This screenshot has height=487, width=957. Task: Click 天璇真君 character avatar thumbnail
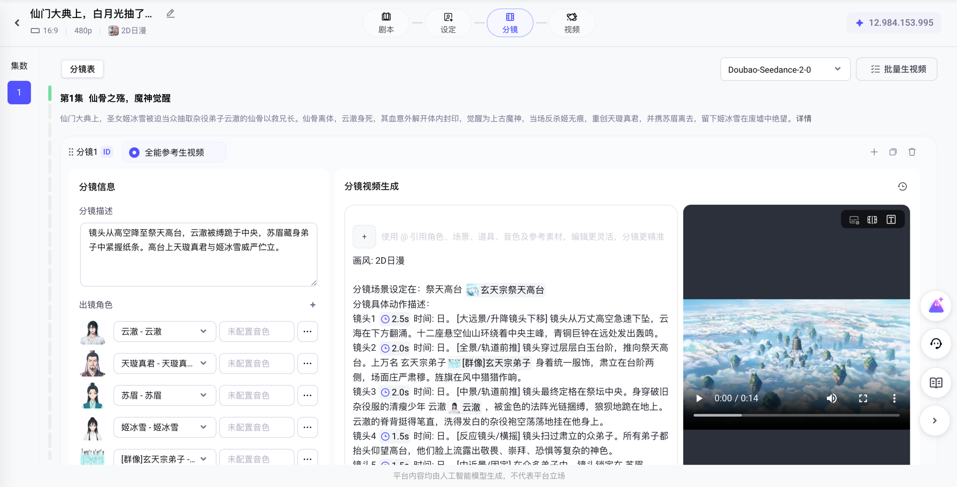click(x=92, y=364)
